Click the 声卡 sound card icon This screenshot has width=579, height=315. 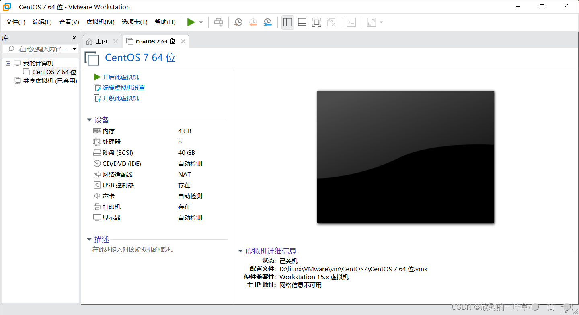coord(97,196)
